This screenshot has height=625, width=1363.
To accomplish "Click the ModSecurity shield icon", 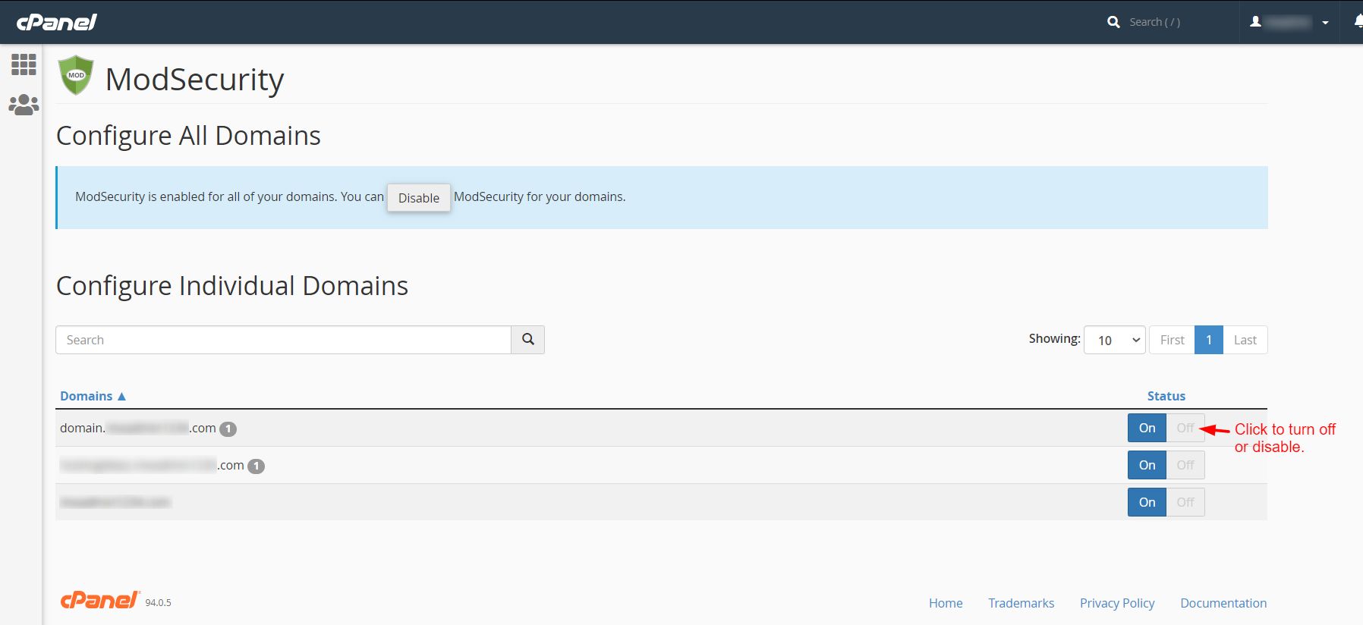I will point(76,75).
